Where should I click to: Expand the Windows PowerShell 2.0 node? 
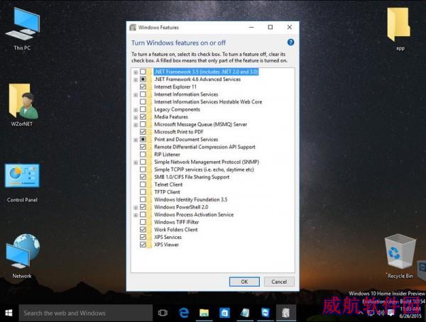coord(136,207)
